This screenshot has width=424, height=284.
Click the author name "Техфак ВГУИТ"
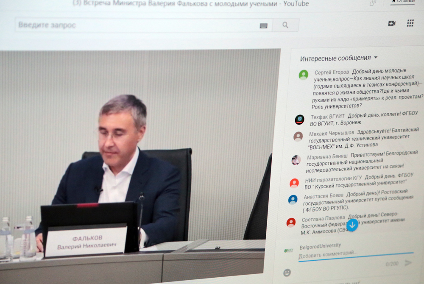(x=327, y=117)
